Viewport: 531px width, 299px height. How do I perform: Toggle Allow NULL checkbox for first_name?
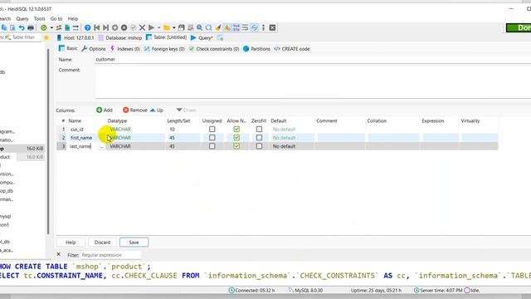[236, 138]
